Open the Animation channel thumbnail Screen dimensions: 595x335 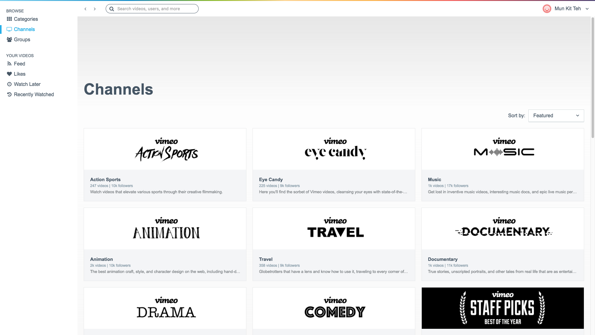point(165,229)
